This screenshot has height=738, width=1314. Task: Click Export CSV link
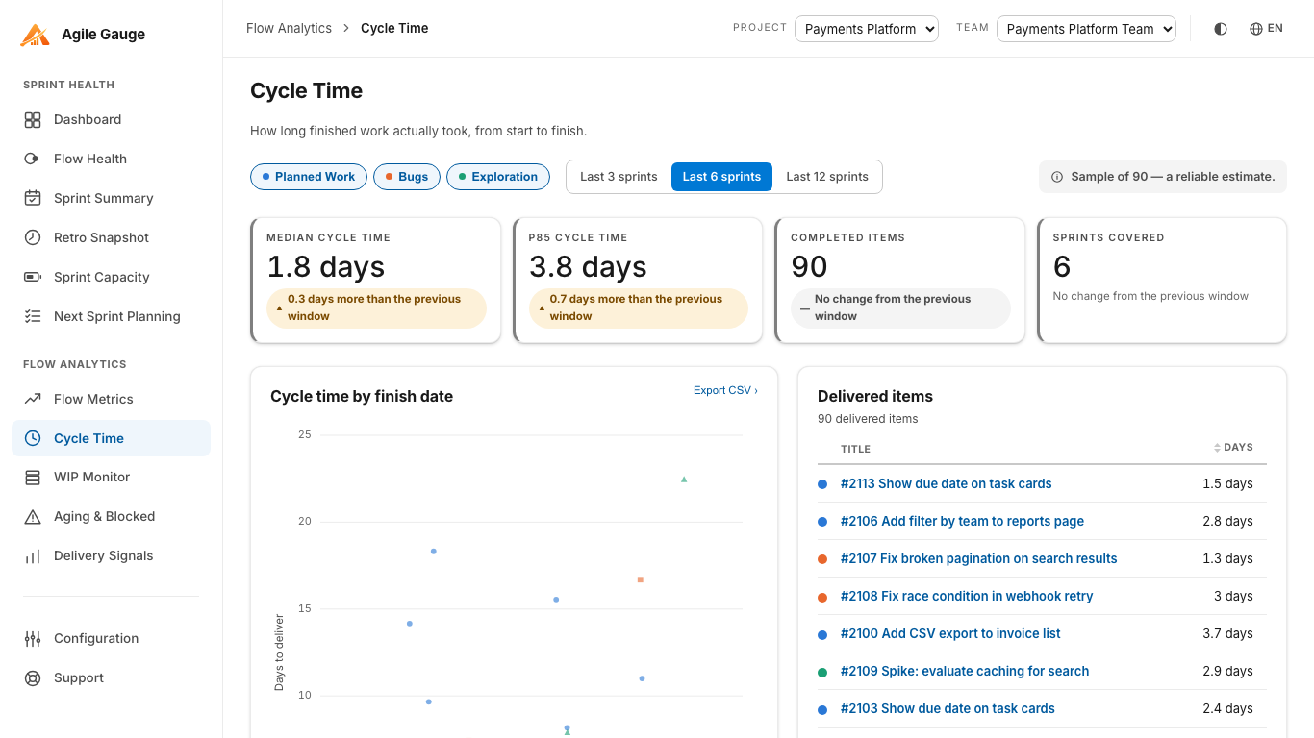click(725, 390)
